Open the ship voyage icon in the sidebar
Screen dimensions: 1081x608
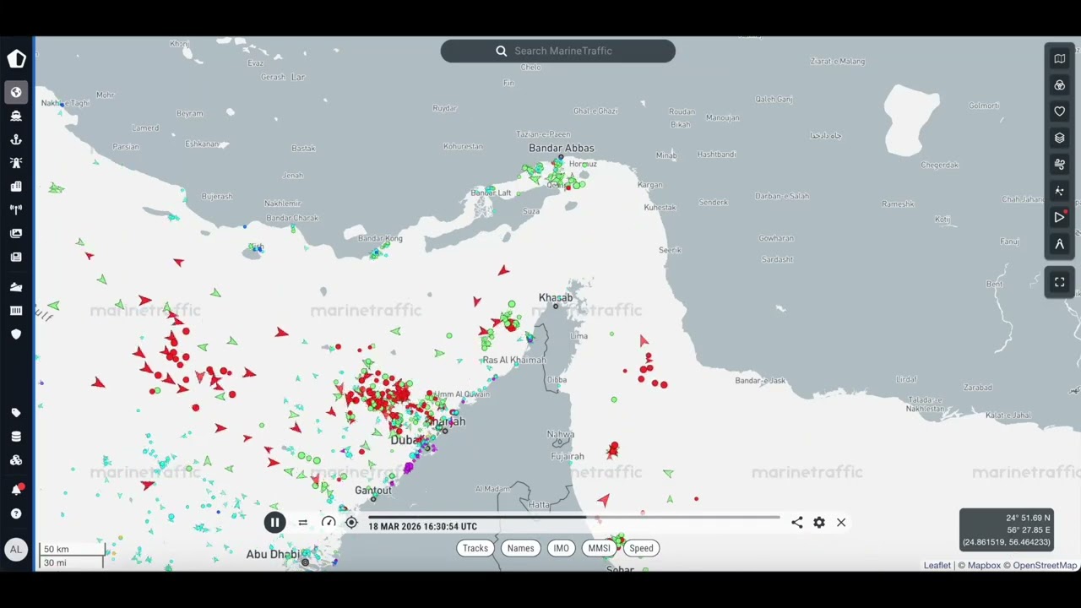16,287
